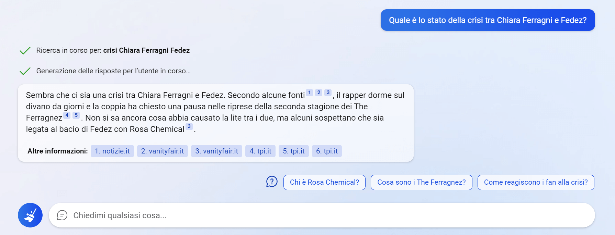Click the green checkmark beside 'Ricerca in corso'
The width and height of the screenshot is (615, 235).
pos(25,51)
